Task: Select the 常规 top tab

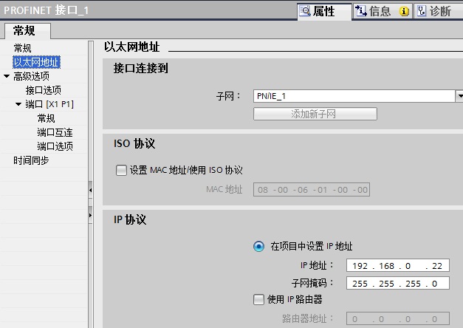Action: (27, 31)
